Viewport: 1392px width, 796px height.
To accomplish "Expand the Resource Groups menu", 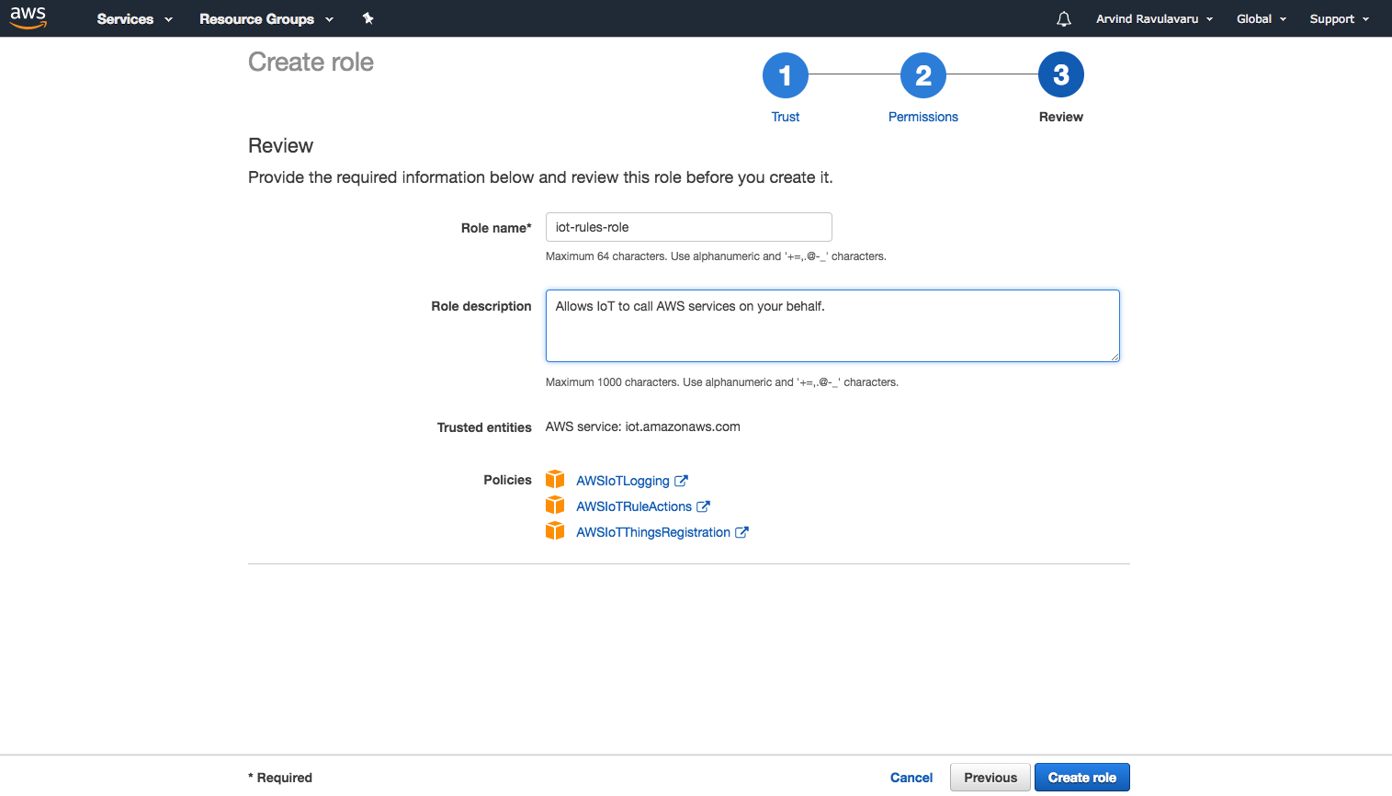I will pyautogui.click(x=266, y=18).
